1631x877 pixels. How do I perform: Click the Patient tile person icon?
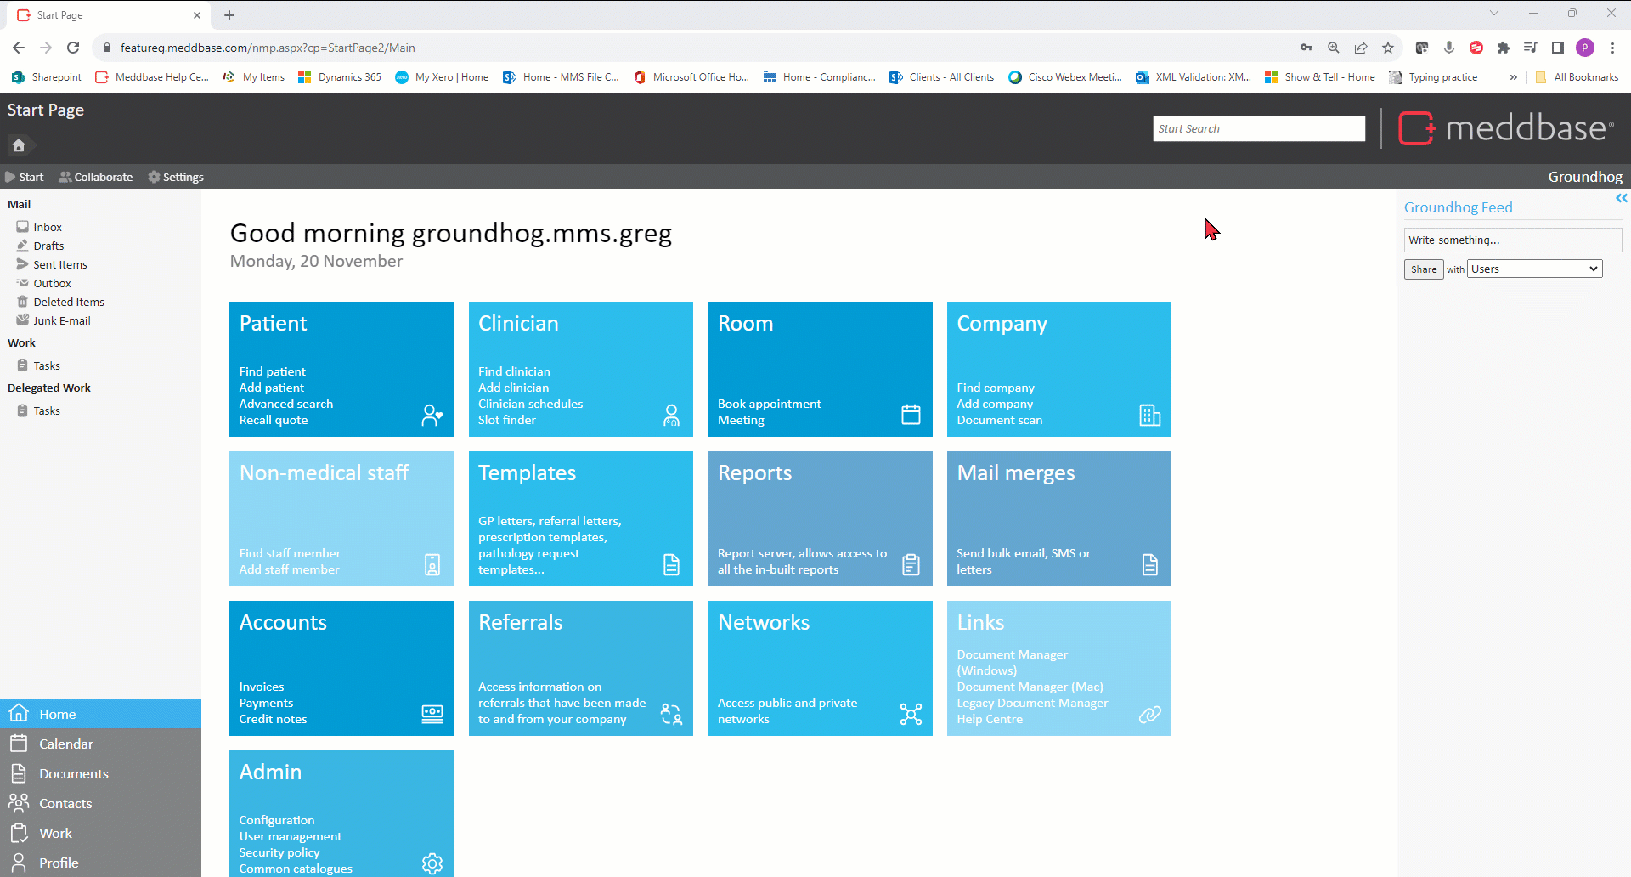pyautogui.click(x=432, y=415)
